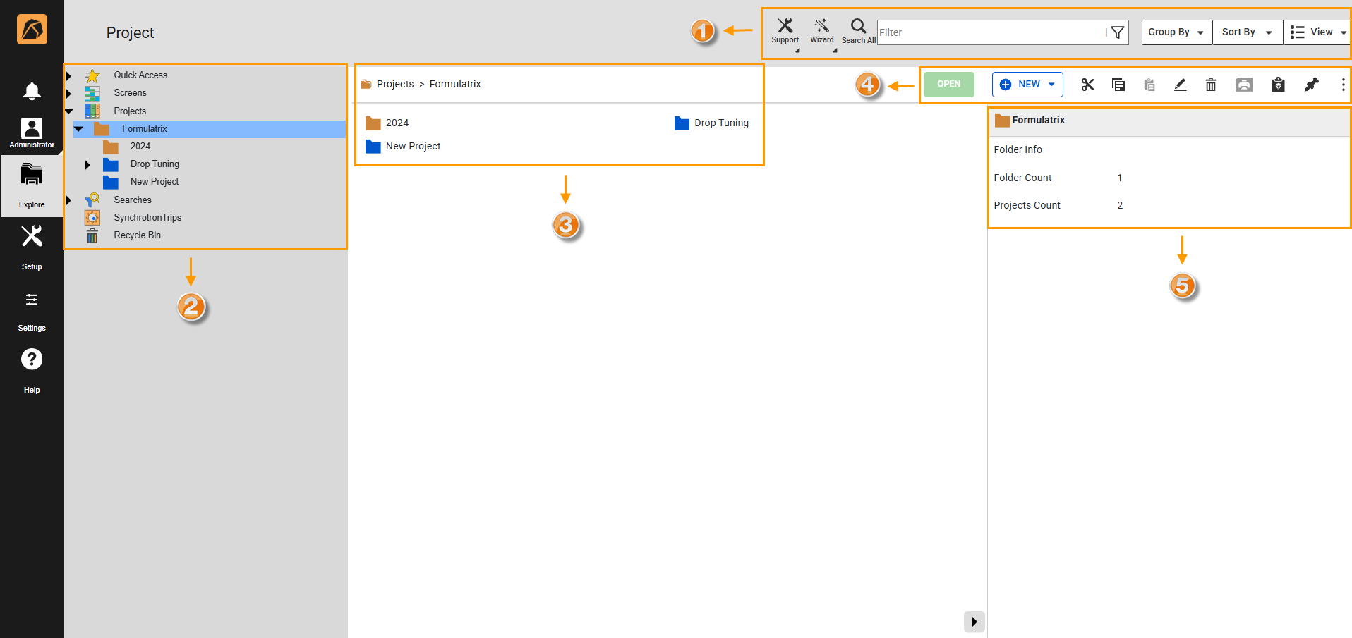1352x638 pixels.
Task: Expand the Drop Tuning tree node
Action: tap(87, 164)
